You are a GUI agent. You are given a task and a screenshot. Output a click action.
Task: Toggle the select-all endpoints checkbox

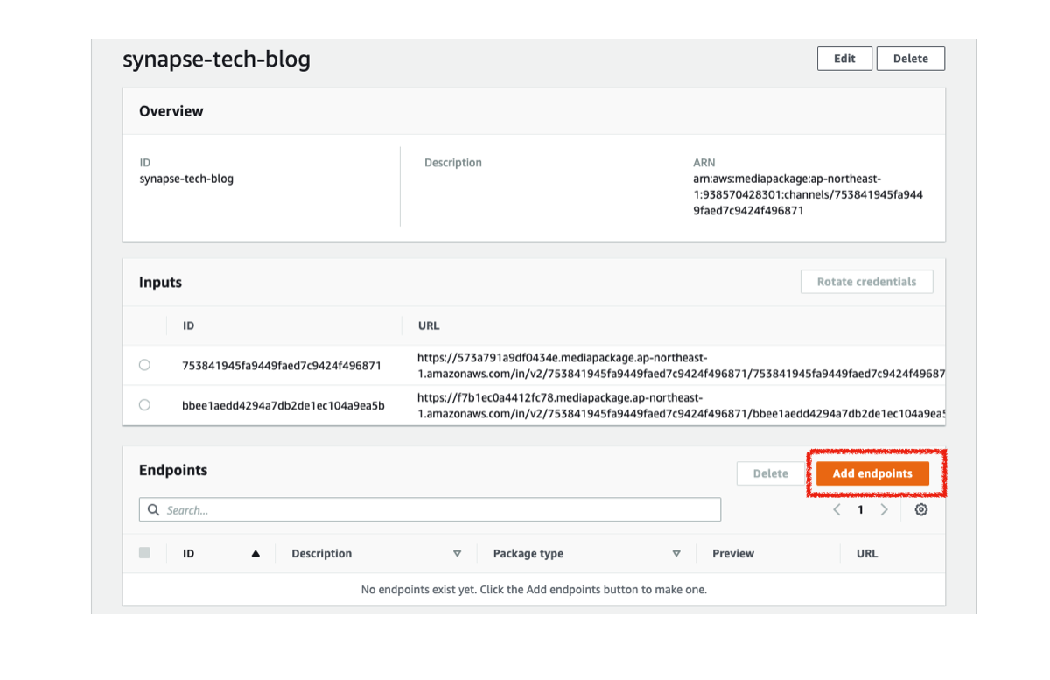click(x=144, y=553)
